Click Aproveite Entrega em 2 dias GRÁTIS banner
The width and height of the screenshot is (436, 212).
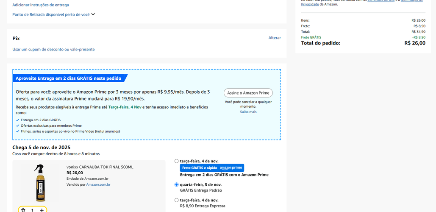click(x=69, y=78)
